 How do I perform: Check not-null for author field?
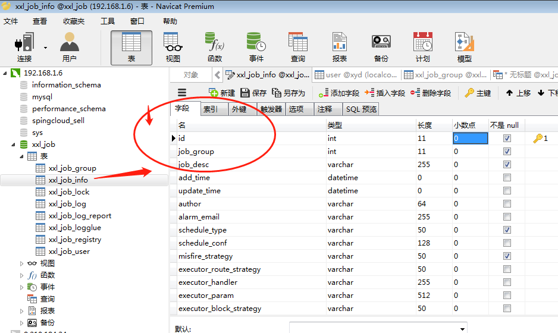click(x=507, y=204)
